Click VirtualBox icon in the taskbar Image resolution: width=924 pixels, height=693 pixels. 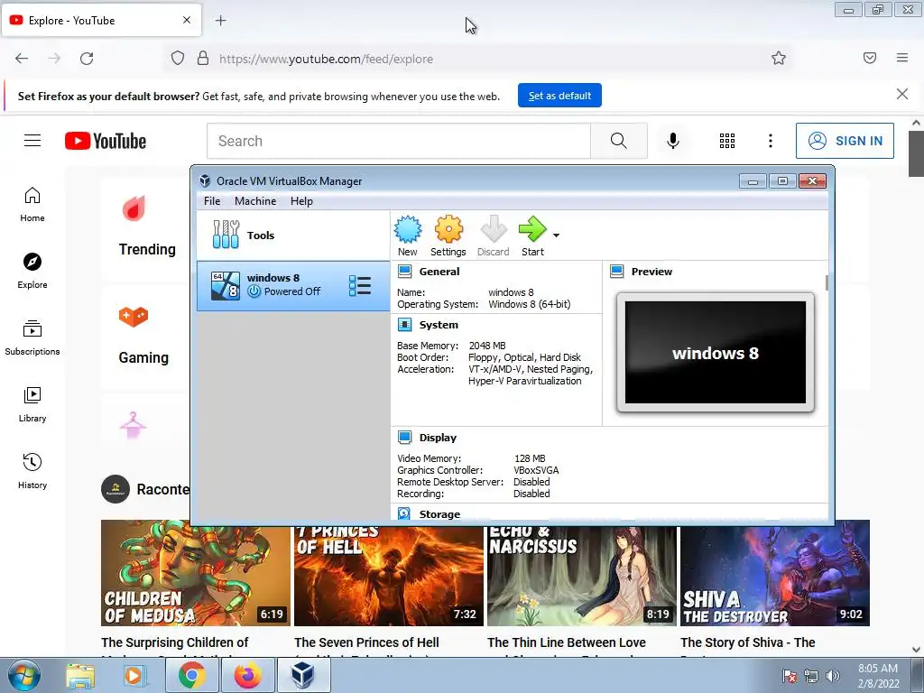click(303, 675)
